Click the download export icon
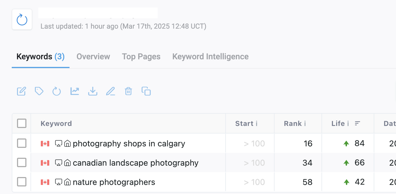The image size is (396, 194). pos(93,91)
